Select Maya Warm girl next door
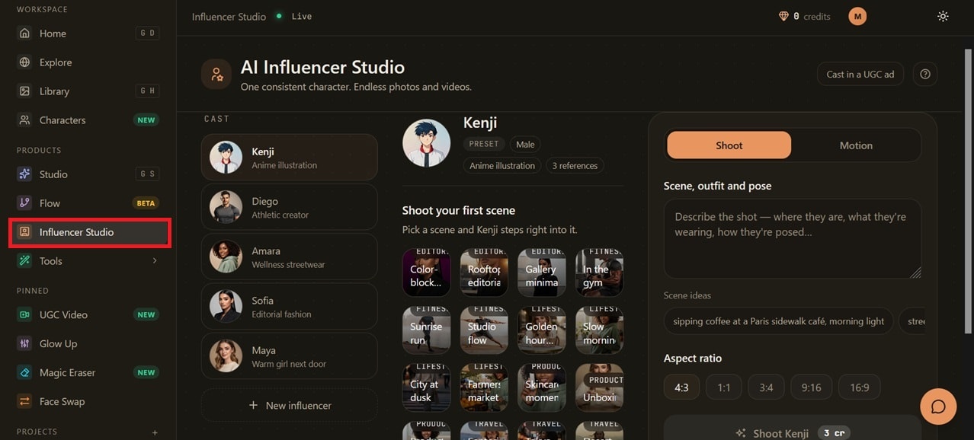Image resolution: width=974 pixels, height=440 pixels. [x=289, y=356]
